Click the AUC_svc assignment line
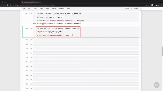163x91 pixels. point(50,17)
